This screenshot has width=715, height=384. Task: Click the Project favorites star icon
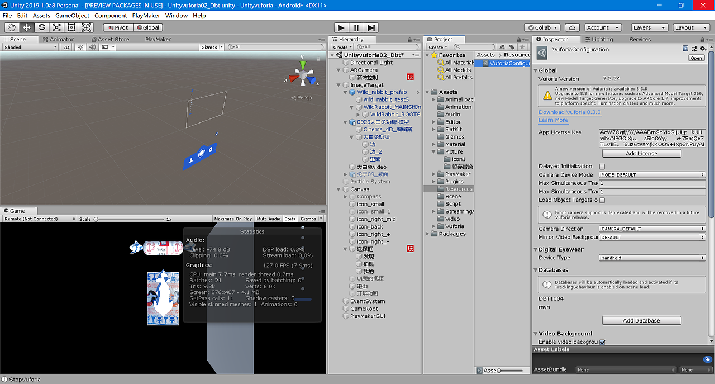522,48
